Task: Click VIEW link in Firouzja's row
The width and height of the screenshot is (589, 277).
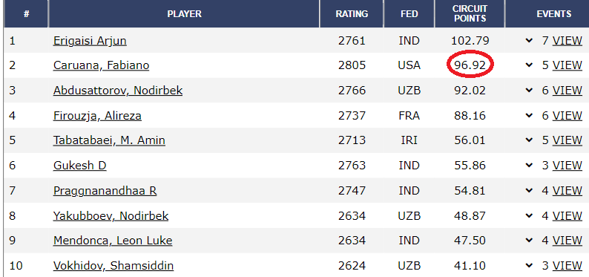Action: point(567,115)
